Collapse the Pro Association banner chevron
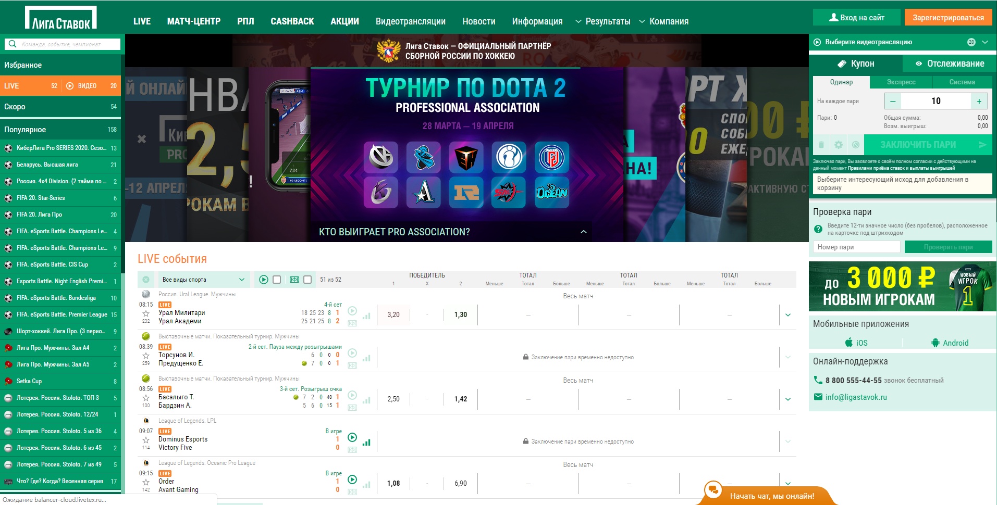The width and height of the screenshot is (997, 505). point(584,232)
